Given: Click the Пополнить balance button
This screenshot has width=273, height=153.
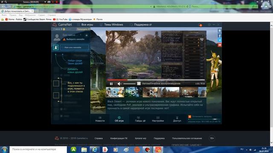Looking at the screenshot, I should pos(83,29).
